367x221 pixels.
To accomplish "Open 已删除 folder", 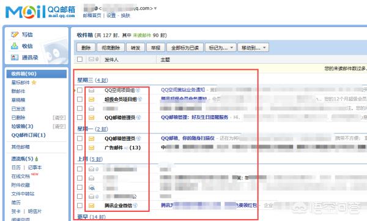I will pos(18,118).
